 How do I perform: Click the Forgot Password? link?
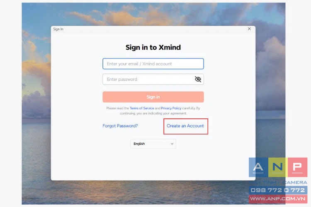(x=120, y=126)
